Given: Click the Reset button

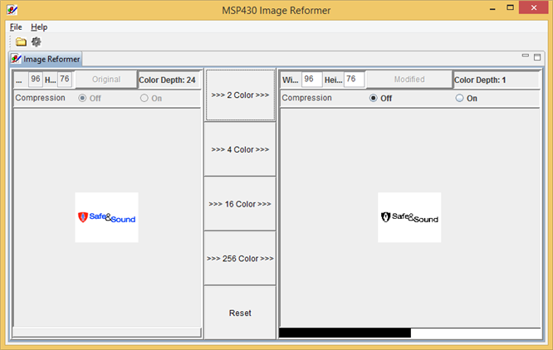Looking at the screenshot, I should tap(240, 313).
